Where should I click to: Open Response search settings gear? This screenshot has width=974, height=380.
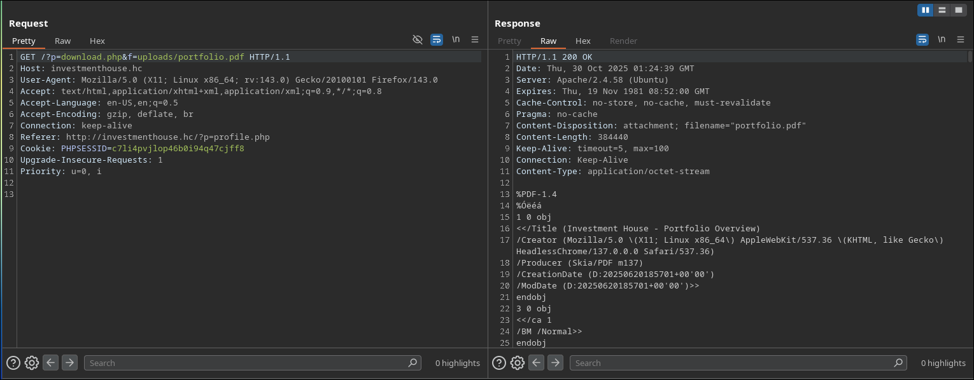click(x=518, y=363)
